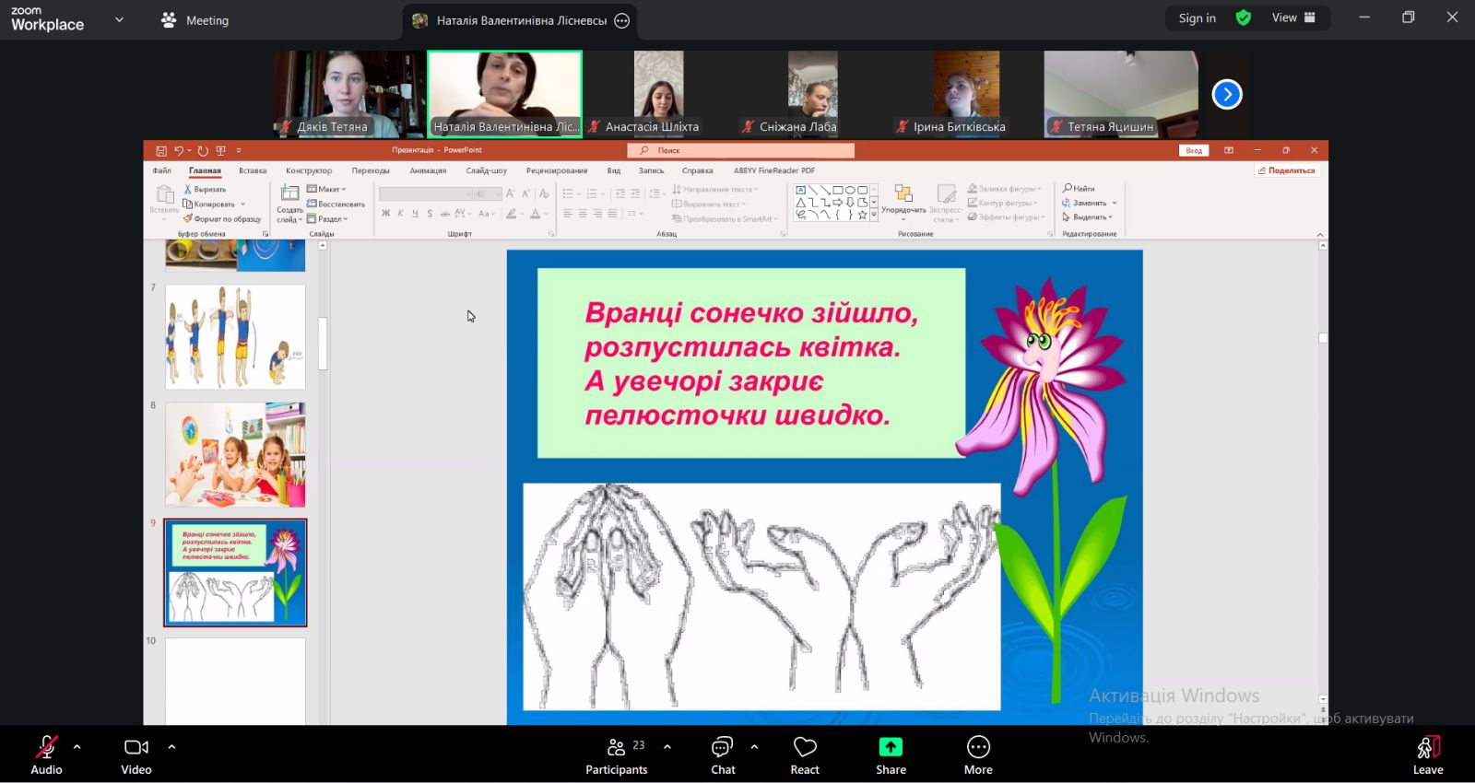Show next participants with blue arrow
1475x783 pixels.
pos(1227,94)
